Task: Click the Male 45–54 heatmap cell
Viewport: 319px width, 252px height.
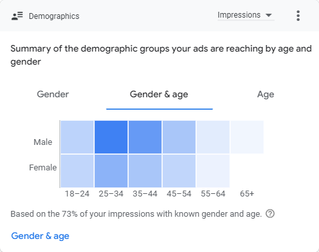Action: [179, 137]
